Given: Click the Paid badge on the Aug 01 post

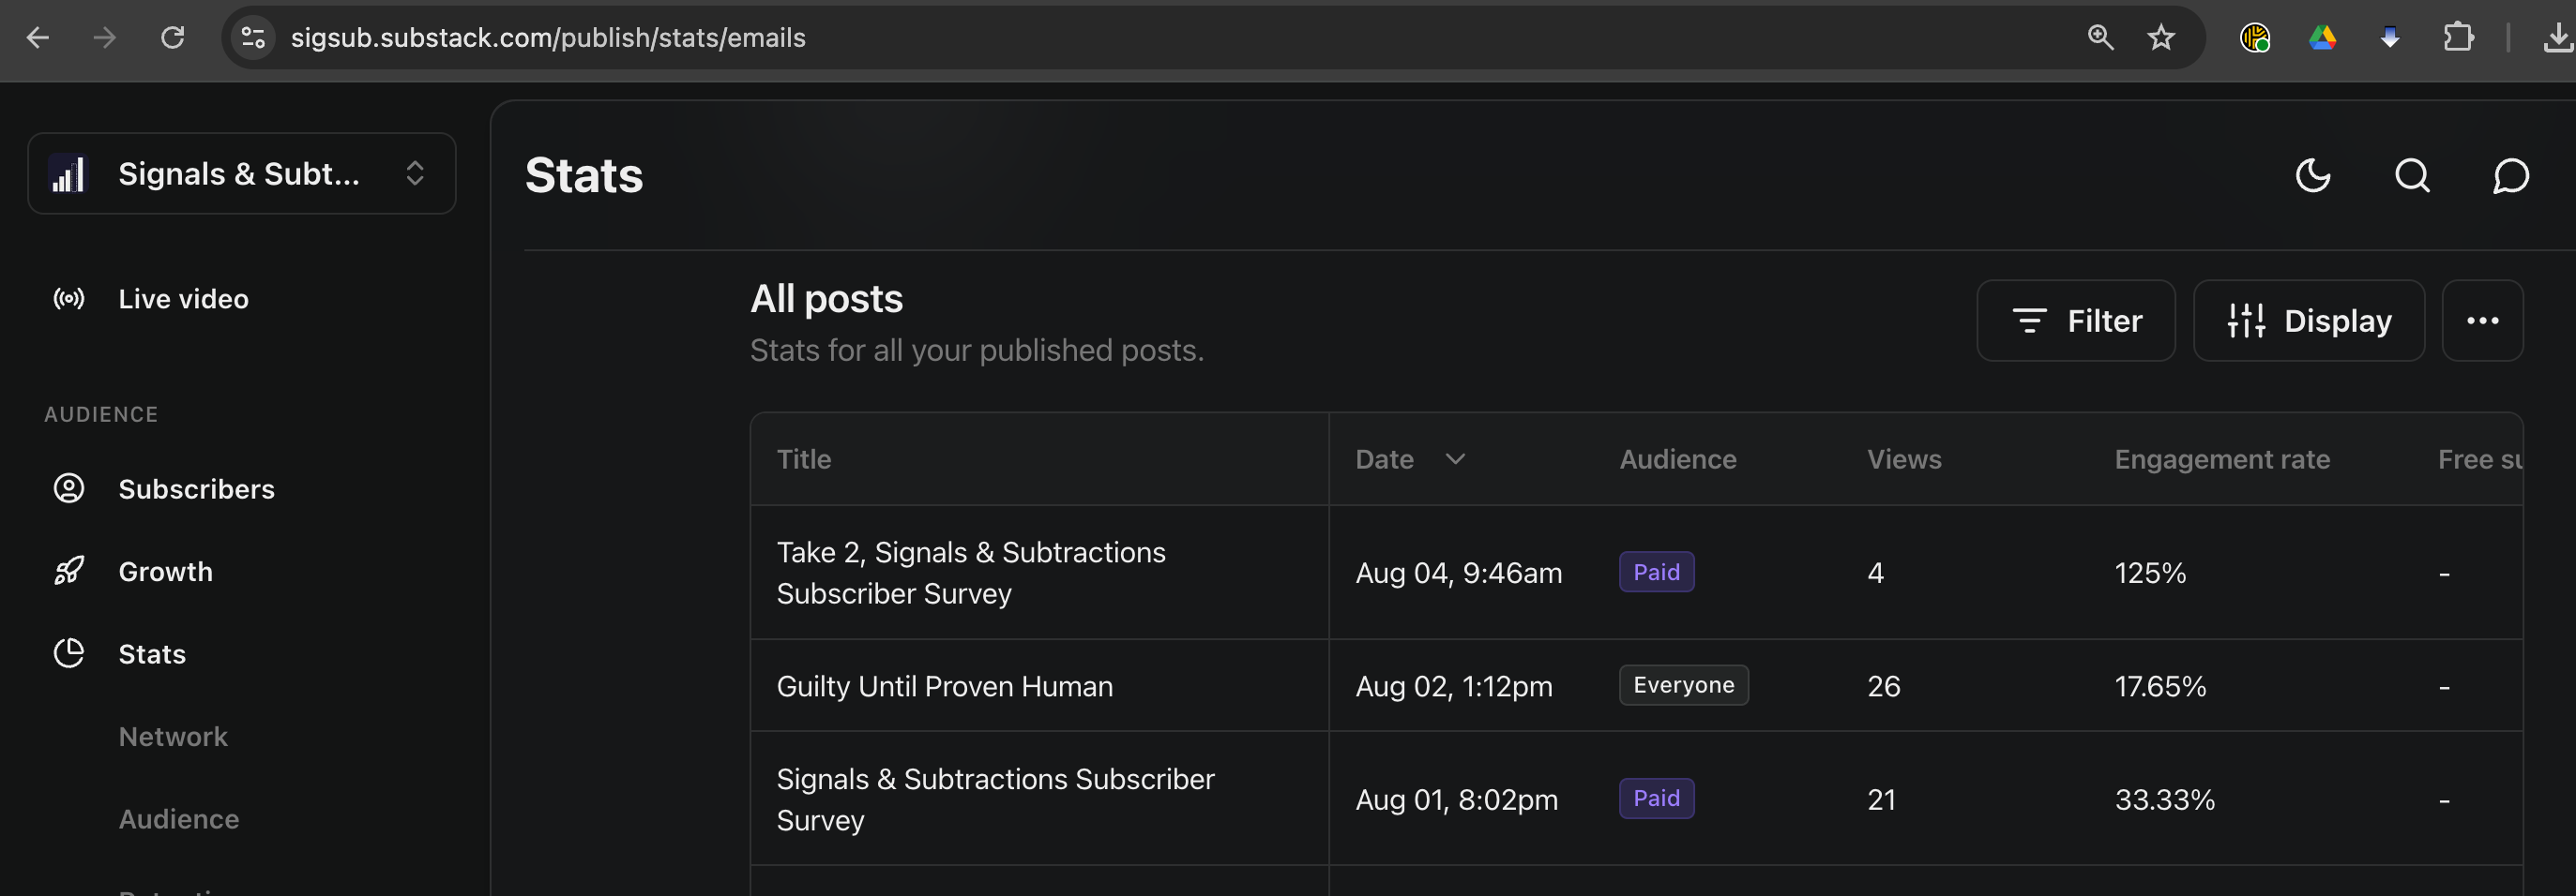Looking at the screenshot, I should coord(1656,799).
